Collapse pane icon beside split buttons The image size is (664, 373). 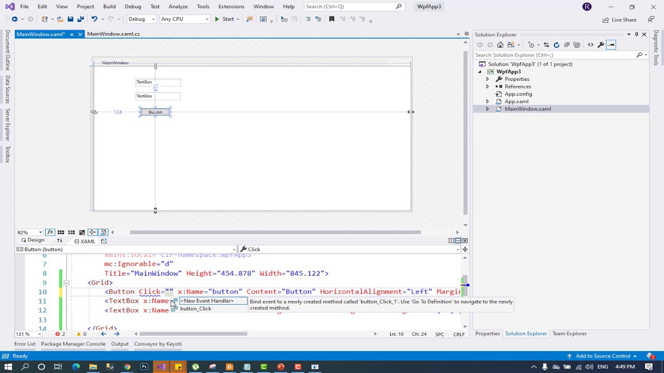(x=465, y=241)
